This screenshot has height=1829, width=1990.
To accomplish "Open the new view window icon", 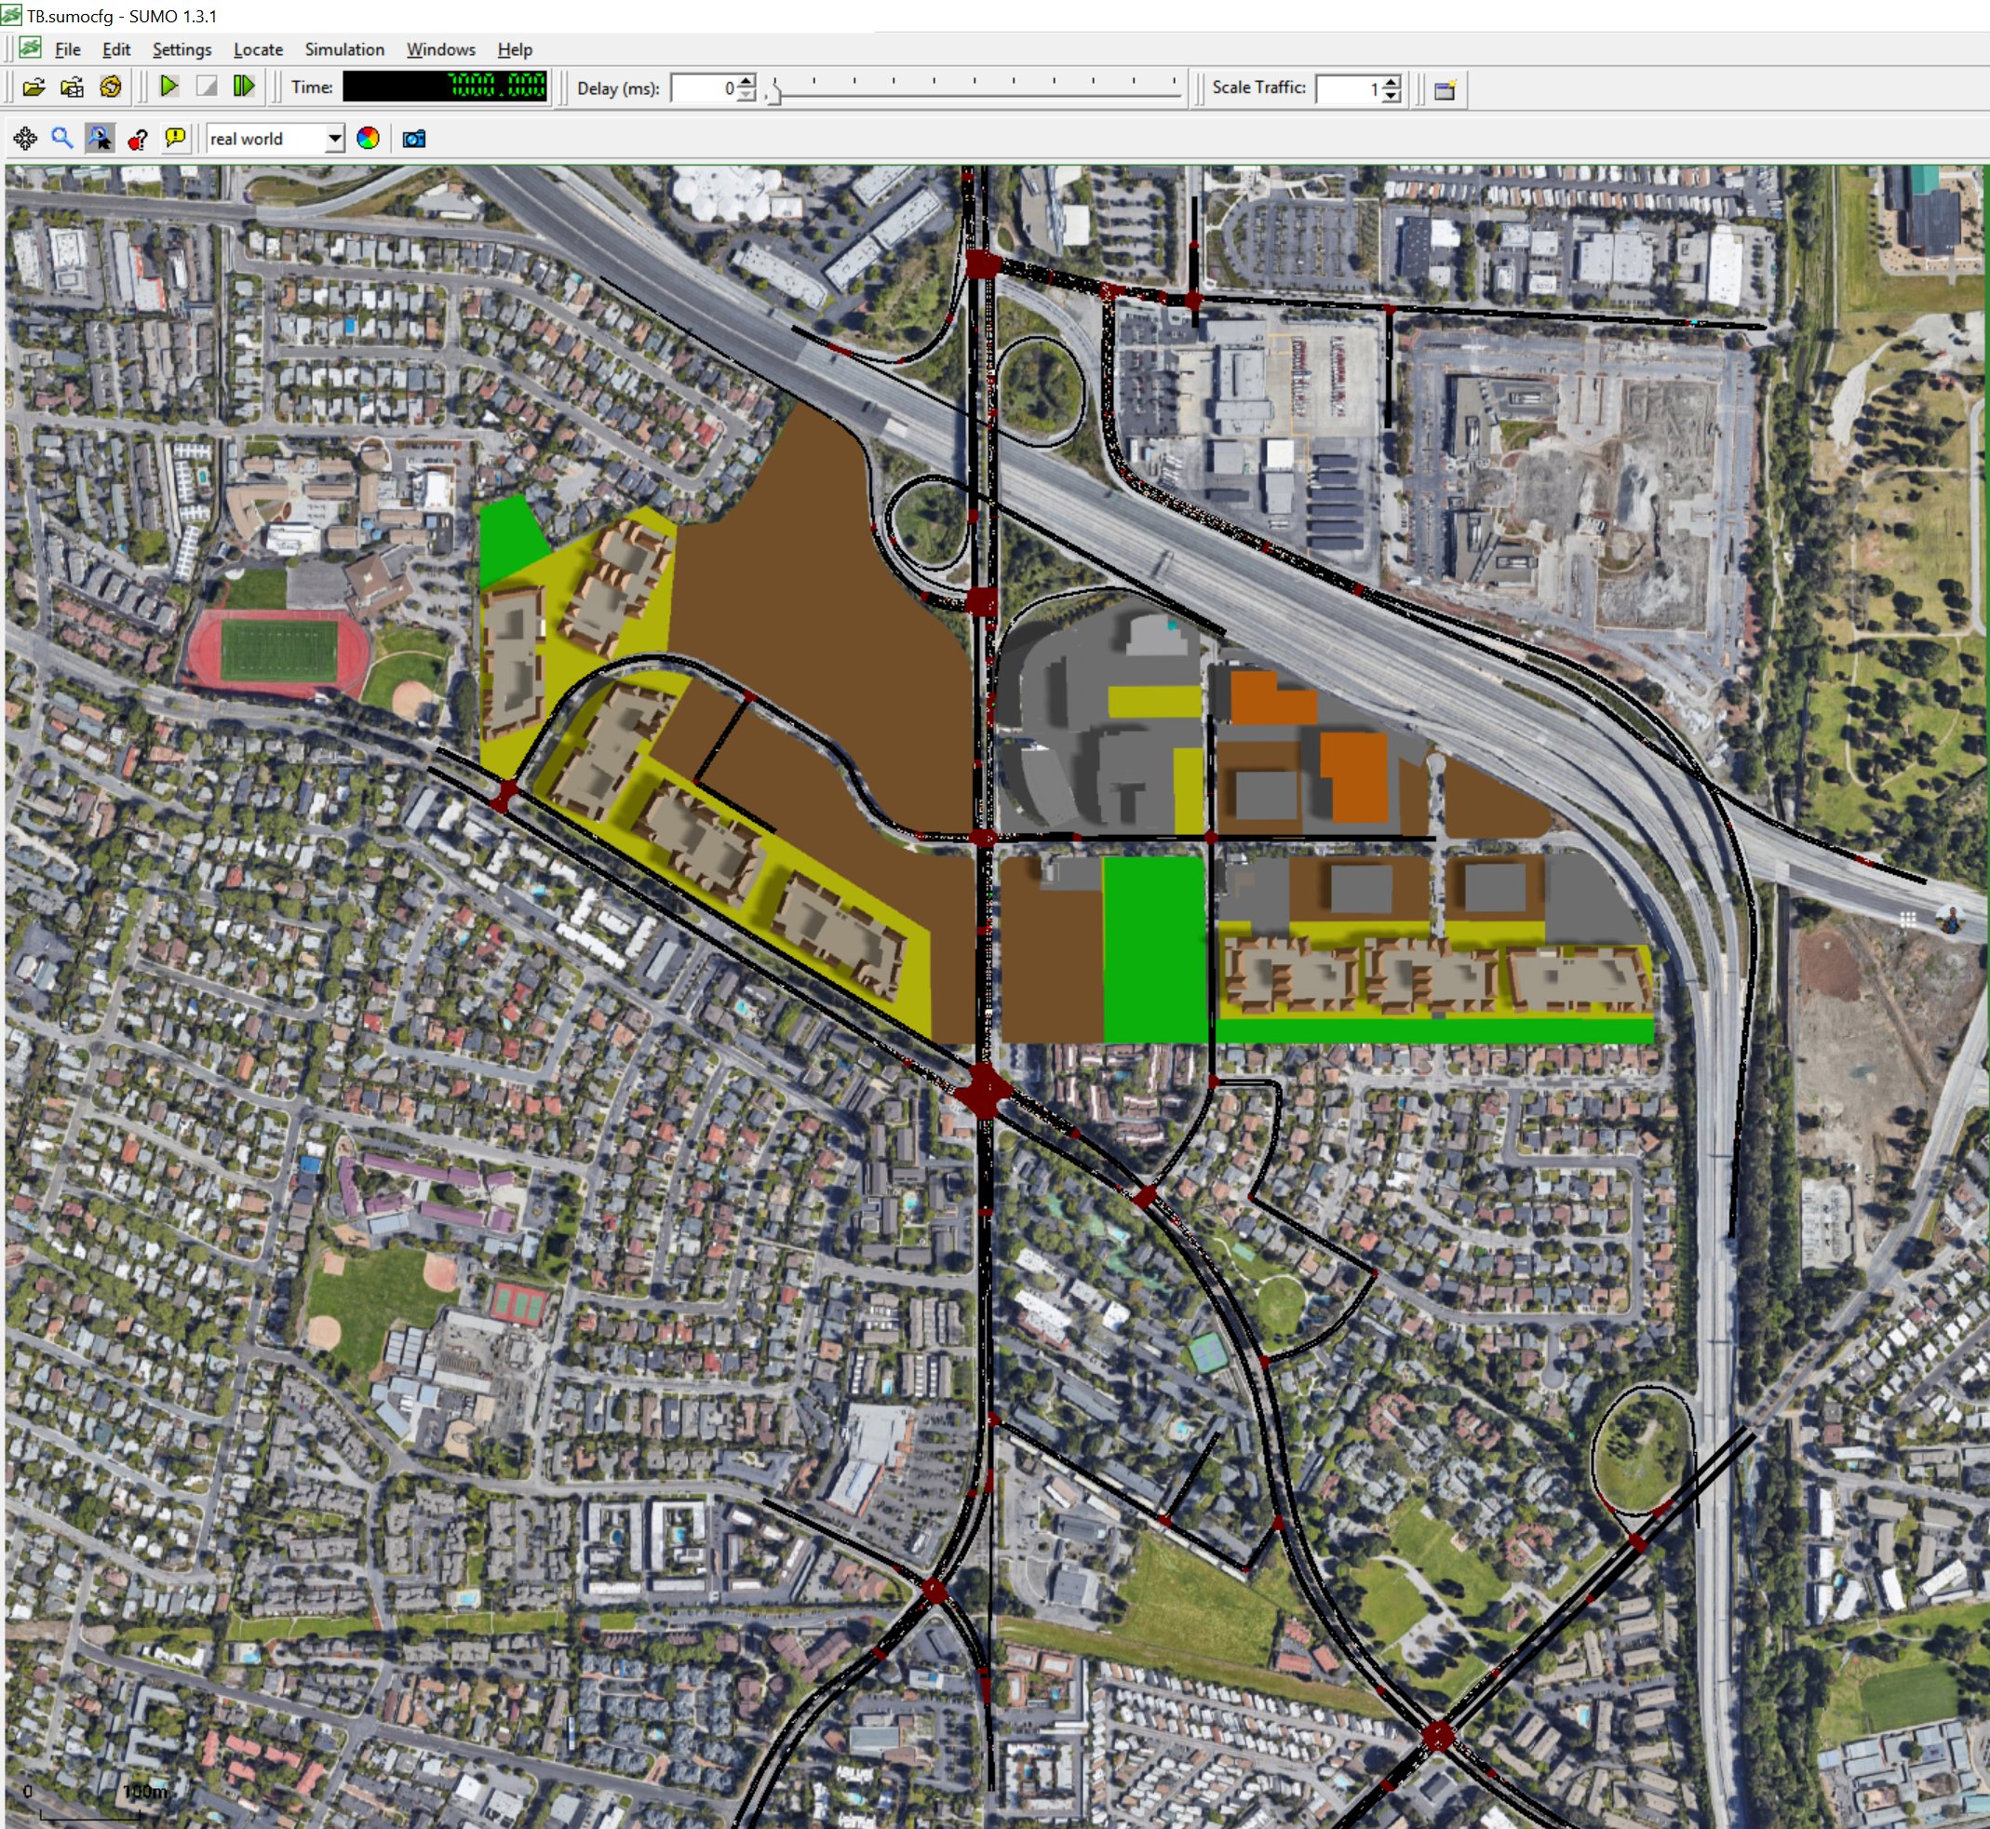I will 1445,89.
